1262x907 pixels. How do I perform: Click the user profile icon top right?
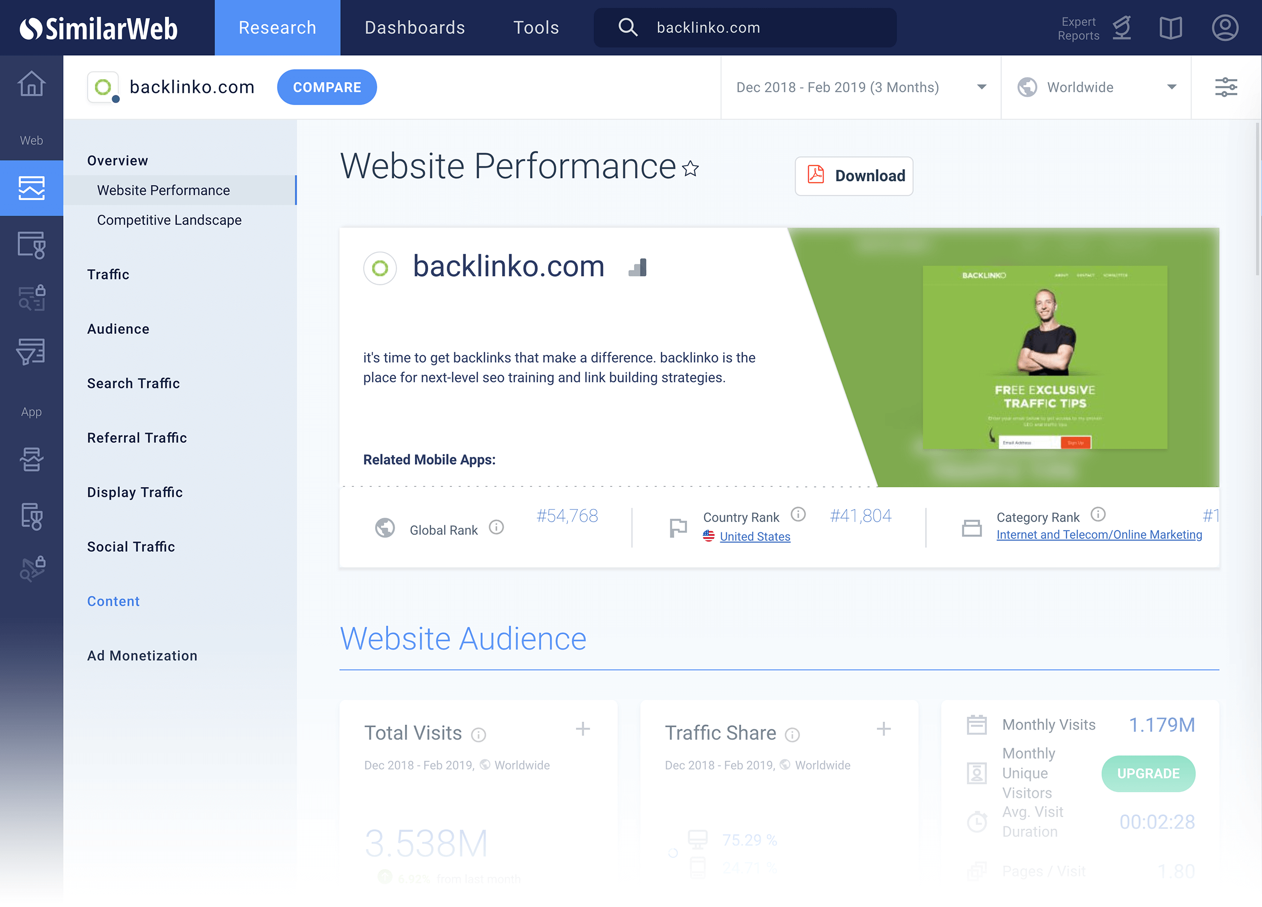[1226, 26]
